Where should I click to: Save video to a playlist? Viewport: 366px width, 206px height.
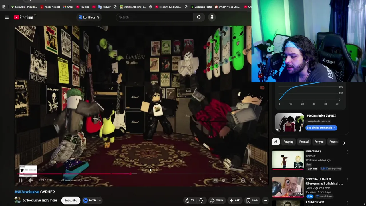click(252, 200)
